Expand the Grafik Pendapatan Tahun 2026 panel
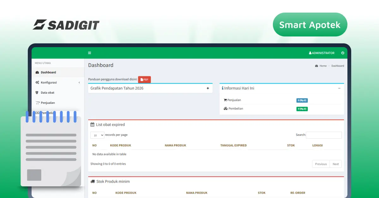 pos(208,88)
